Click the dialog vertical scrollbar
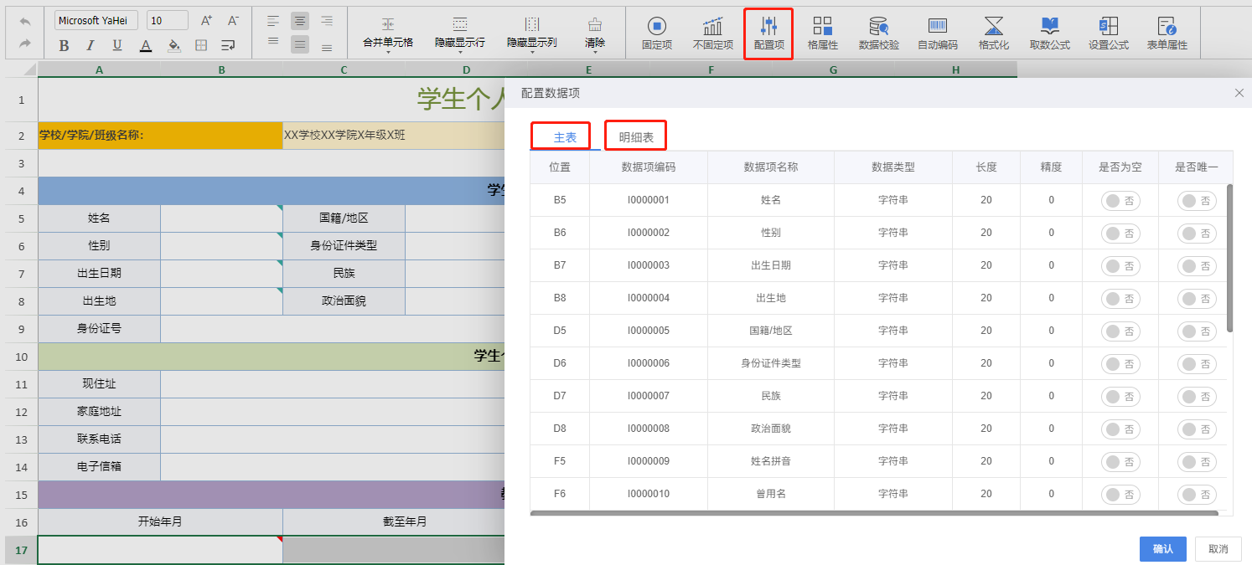The image size is (1252, 565). (1230, 258)
